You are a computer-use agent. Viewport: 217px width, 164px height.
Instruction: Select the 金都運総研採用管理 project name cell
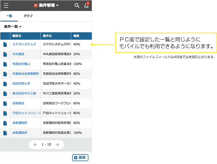point(56,123)
